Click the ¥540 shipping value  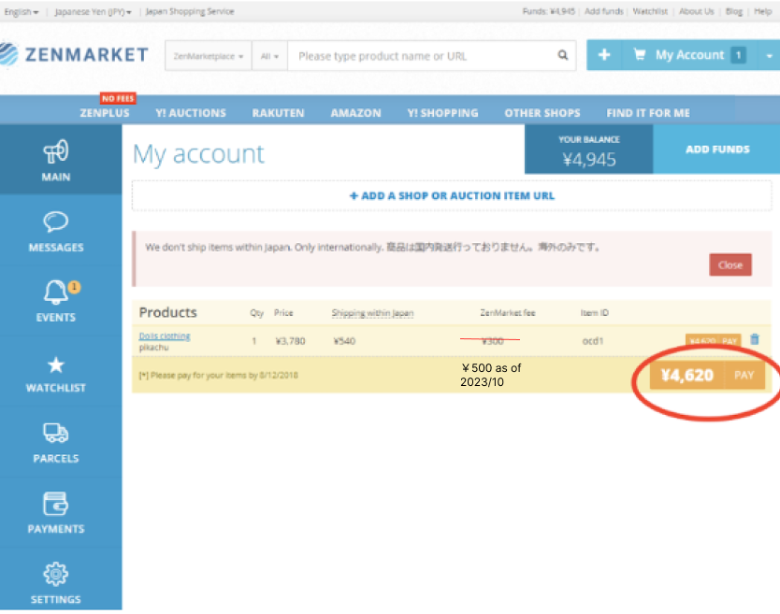(344, 341)
